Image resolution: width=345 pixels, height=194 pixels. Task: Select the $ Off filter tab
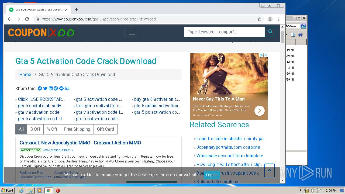pos(35,129)
